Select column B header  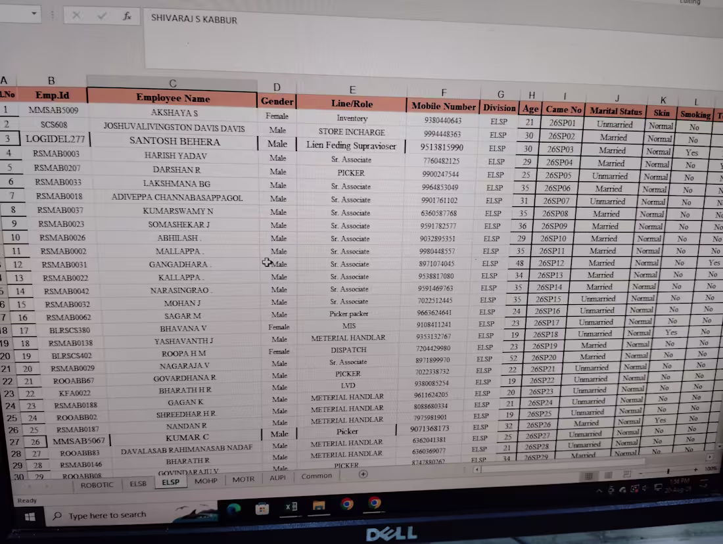click(x=51, y=81)
